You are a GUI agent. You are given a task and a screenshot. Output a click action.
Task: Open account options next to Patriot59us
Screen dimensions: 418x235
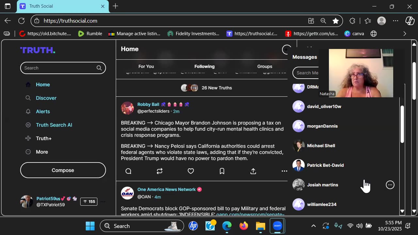103,202
